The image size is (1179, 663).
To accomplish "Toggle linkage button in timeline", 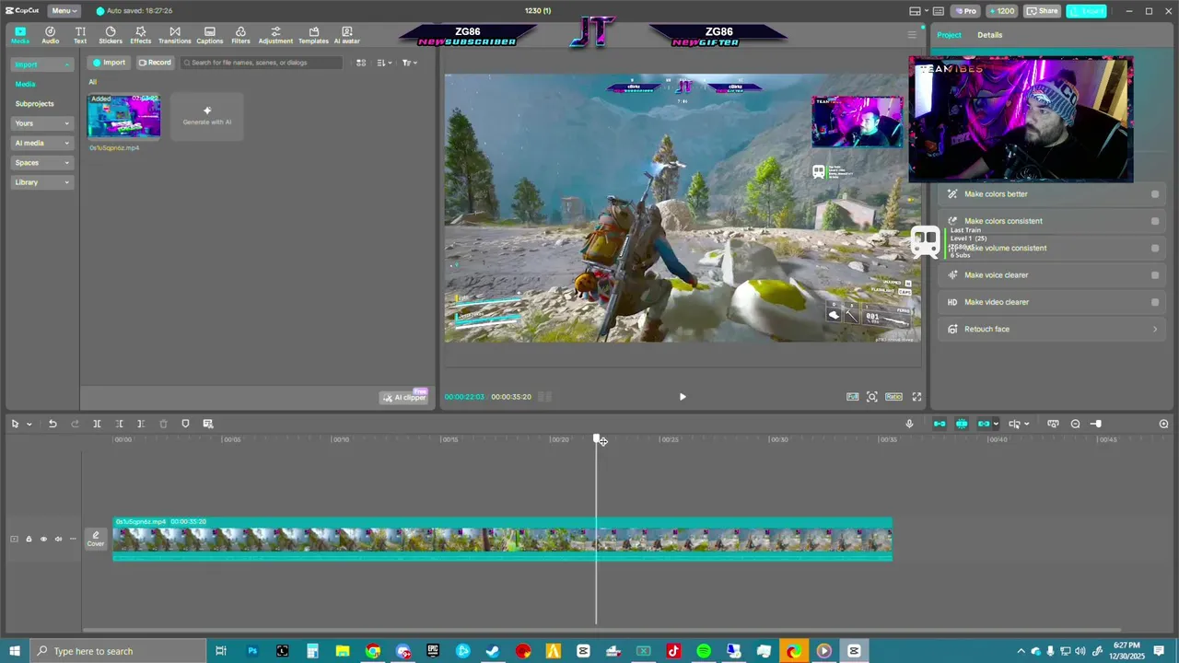I will pos(984,424).
